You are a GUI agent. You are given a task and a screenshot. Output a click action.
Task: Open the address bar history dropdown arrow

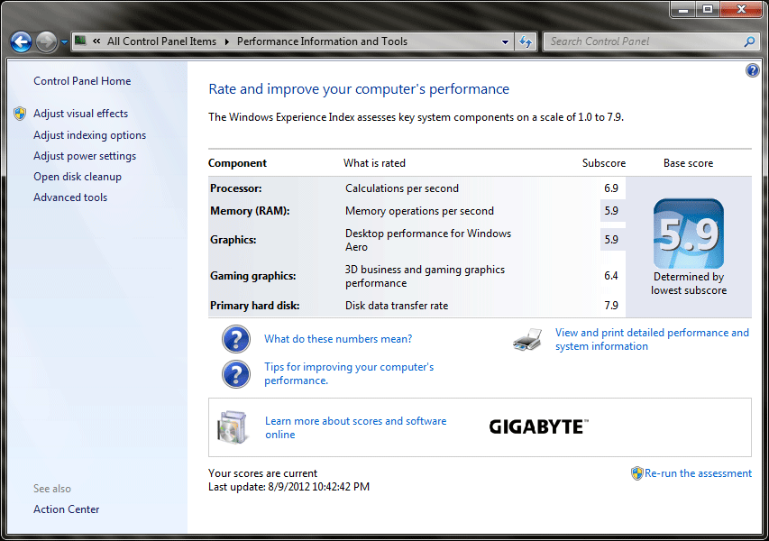(x=503, y=41)
